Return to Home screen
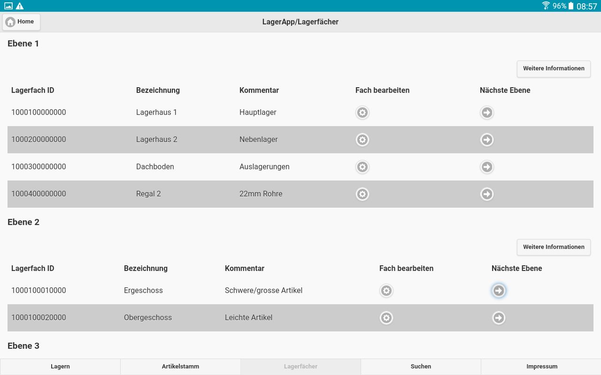Screen dimensions: 601x375 coord(21,22)
